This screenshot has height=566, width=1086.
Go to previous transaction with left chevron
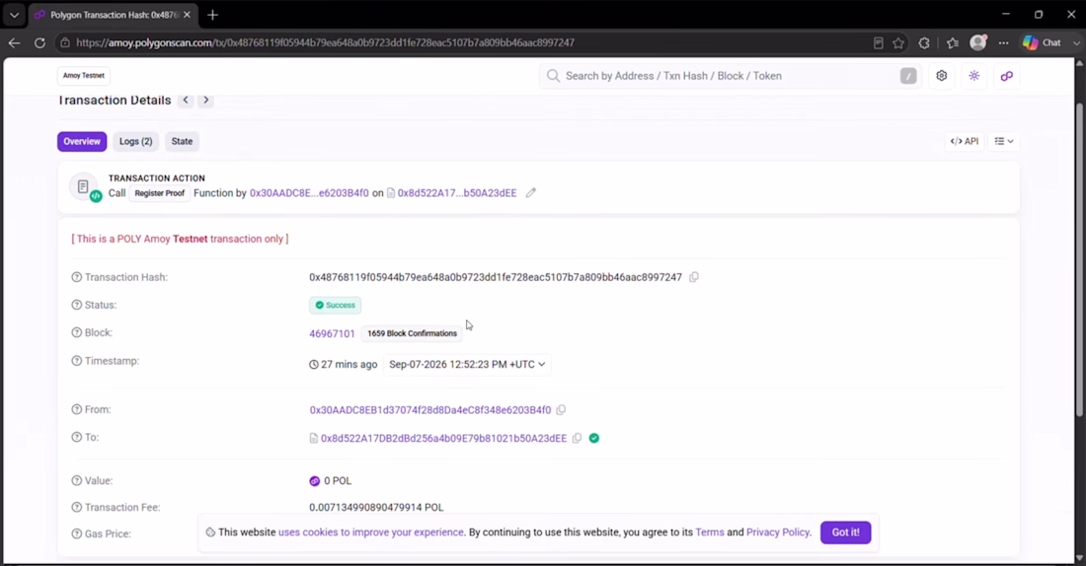click(186, 101)
